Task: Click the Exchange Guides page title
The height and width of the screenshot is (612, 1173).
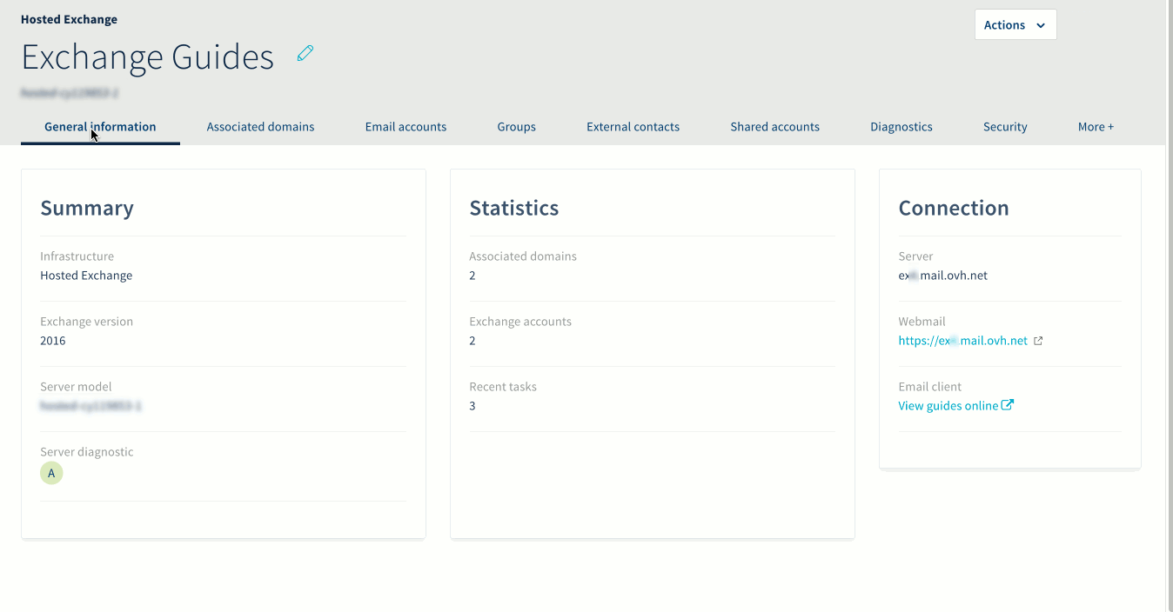Action: pos(147,57)
